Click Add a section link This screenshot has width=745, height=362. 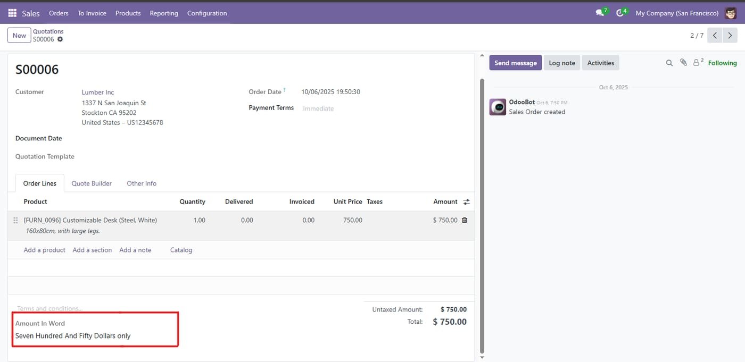[92, 250]
